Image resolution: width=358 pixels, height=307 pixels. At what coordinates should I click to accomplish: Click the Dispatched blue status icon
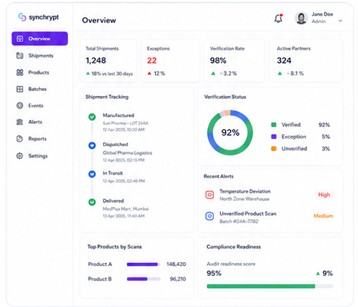[92, 145]
